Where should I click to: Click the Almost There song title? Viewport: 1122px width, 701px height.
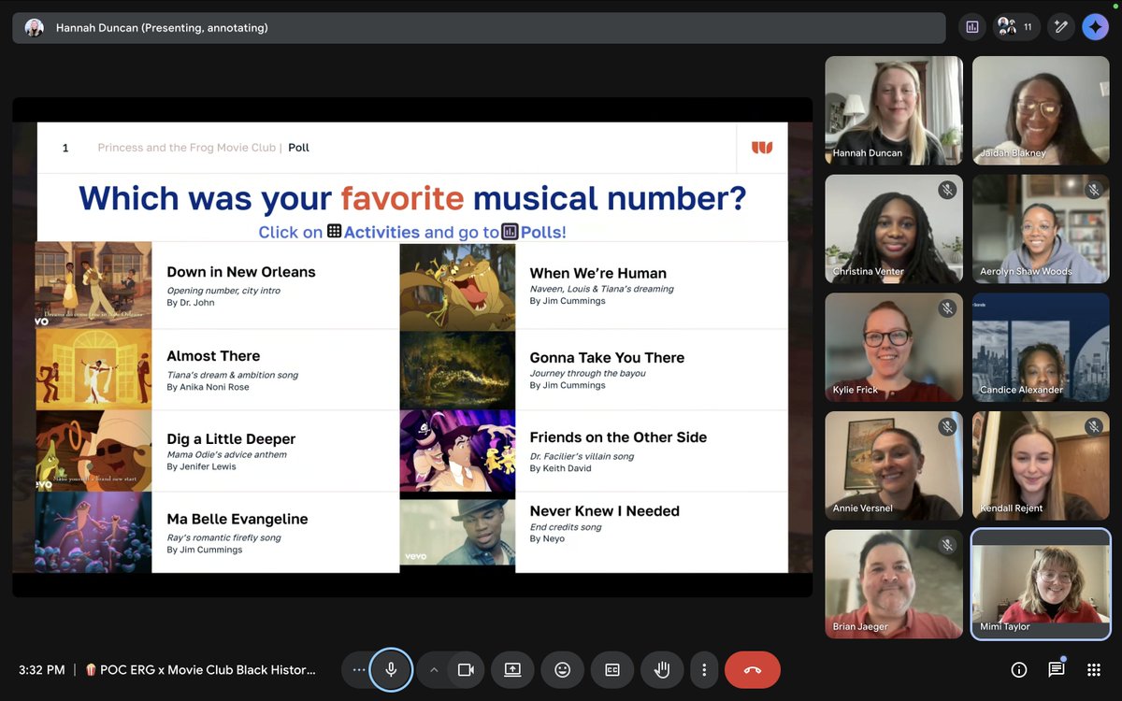click(x=213, y=356)
